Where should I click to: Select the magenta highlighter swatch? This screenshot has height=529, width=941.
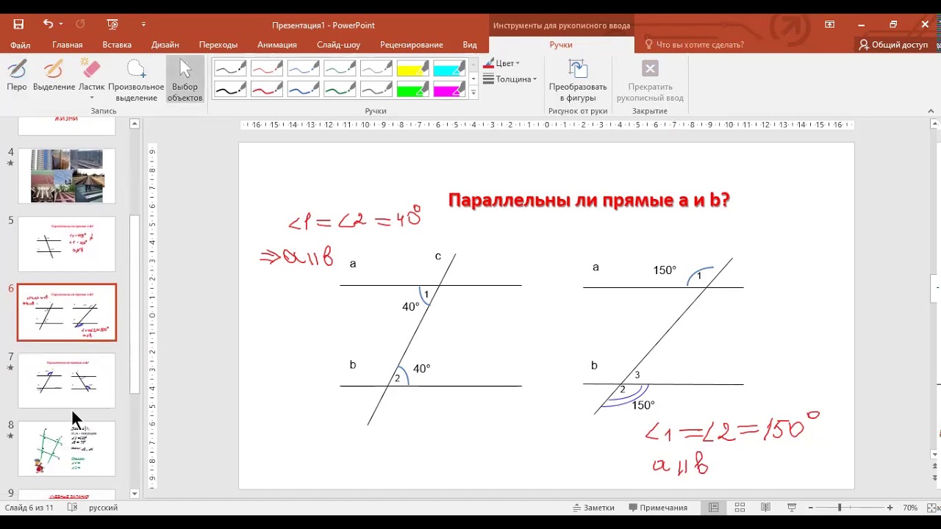(x=449, y=90)
